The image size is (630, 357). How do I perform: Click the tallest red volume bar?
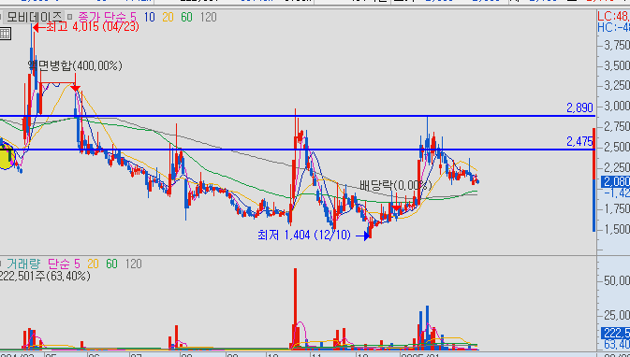pyautogui.click(x=295, y=308)
